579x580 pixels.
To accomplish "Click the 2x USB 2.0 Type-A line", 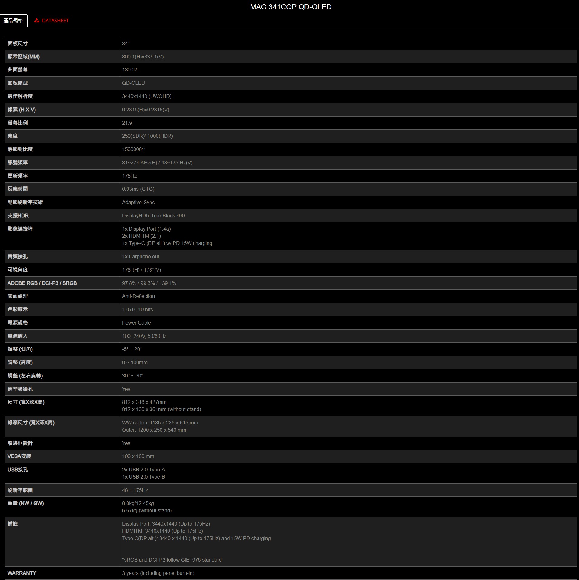I will pyautogui.click(x=144, y=470).
